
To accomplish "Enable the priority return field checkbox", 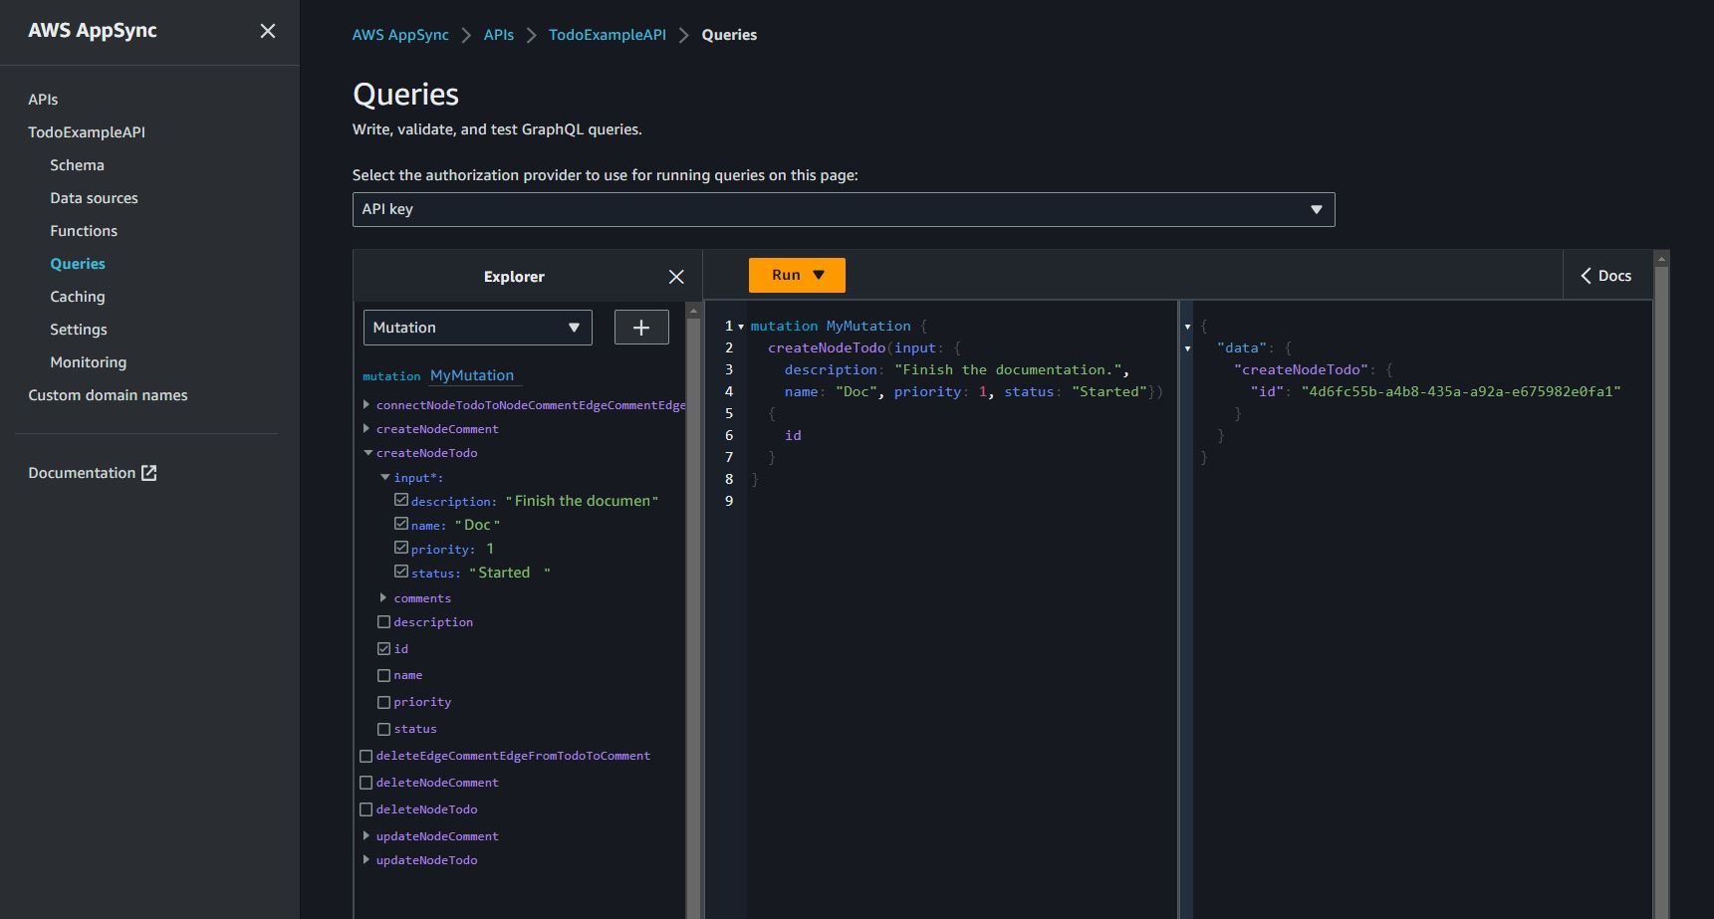I will click(384, 703).
